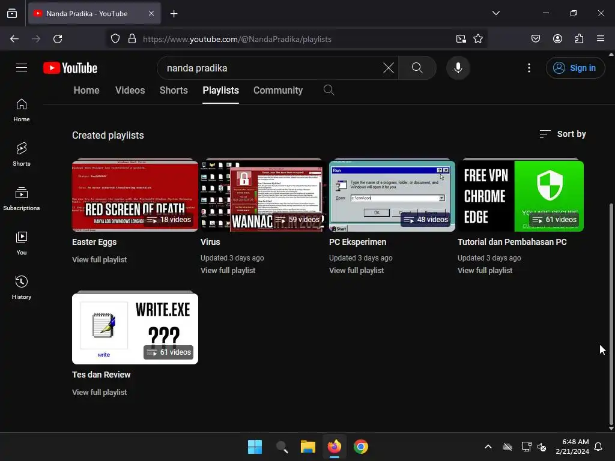Viewport: 615px width, 461px height.
Task: Expand the list all tabs chevron
Action: [x=495, y=13]
